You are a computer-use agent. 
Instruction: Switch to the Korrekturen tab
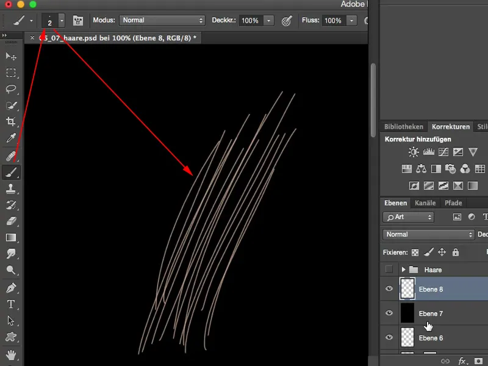point(451,127)
